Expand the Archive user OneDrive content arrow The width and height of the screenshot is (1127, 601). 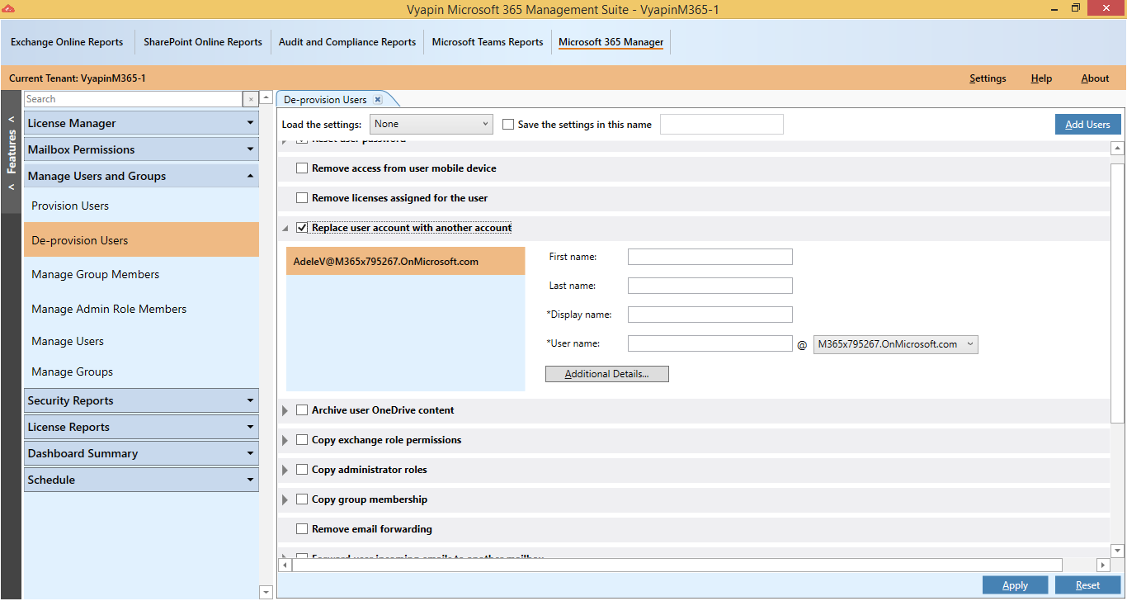click(x=285, y=410)
